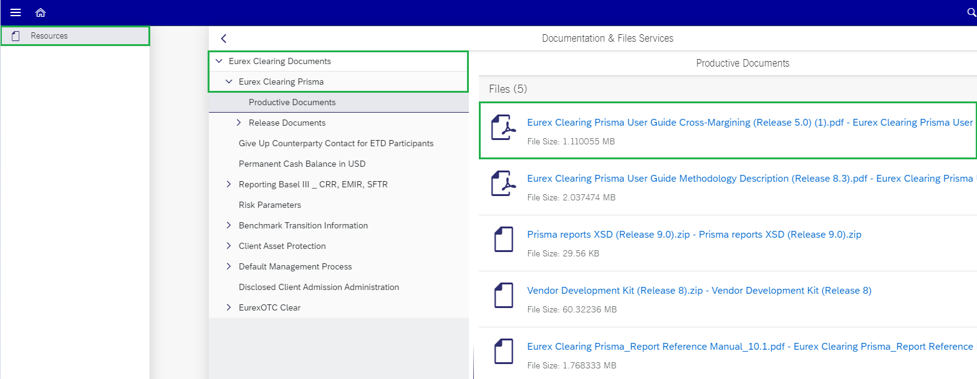Expand the EurexOTC Clear folder
Screen dimensions: 977x379
229,307
